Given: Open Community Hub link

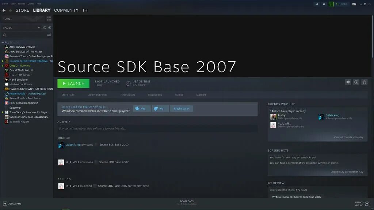Looking at the screenshot, I should [x=97, y=95].
